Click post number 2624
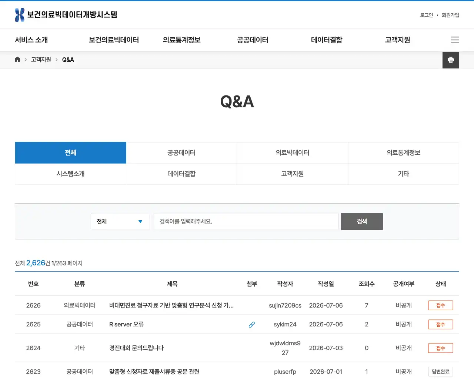Viewport: 474px width, 379px height. (33, 348)
